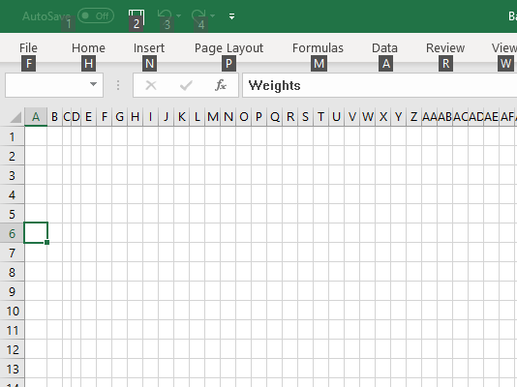This screenshot has width=517, height=387.
Task: Click the Insert Function fx icon
Action: coord(220,85)
